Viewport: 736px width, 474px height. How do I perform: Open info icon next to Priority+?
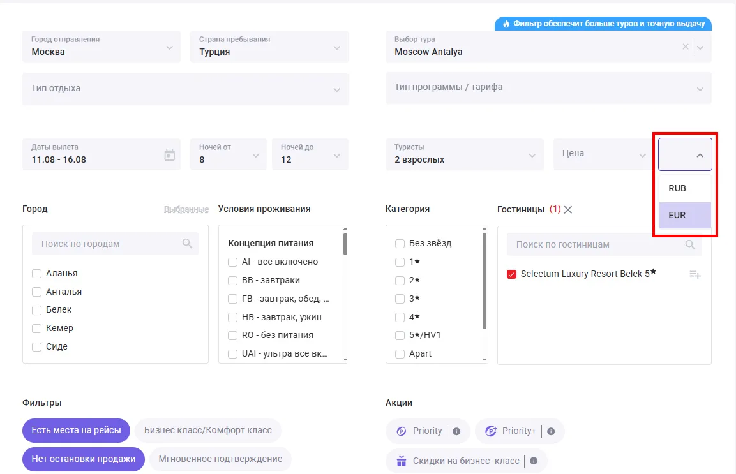click(551, 431)
